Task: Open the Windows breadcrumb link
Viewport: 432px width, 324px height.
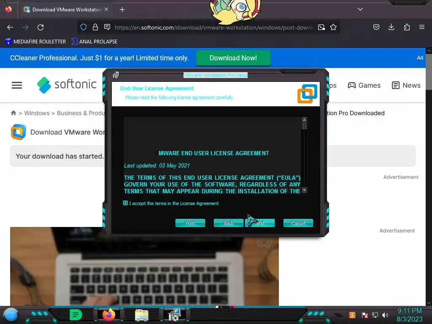Action: [x=37, y=113]
